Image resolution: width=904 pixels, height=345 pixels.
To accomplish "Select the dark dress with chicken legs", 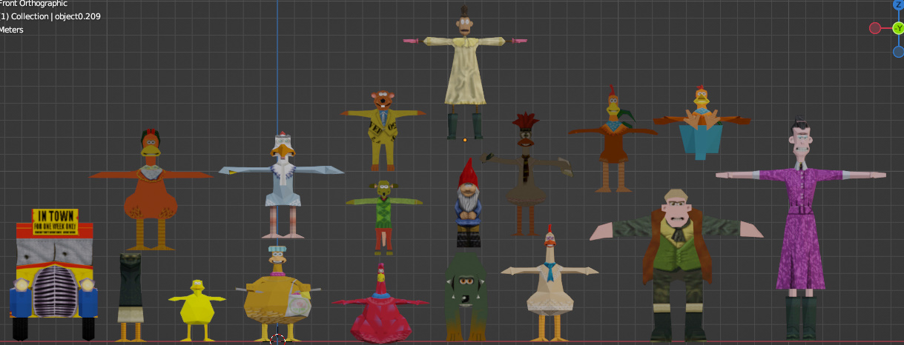I will click(130, 297).
